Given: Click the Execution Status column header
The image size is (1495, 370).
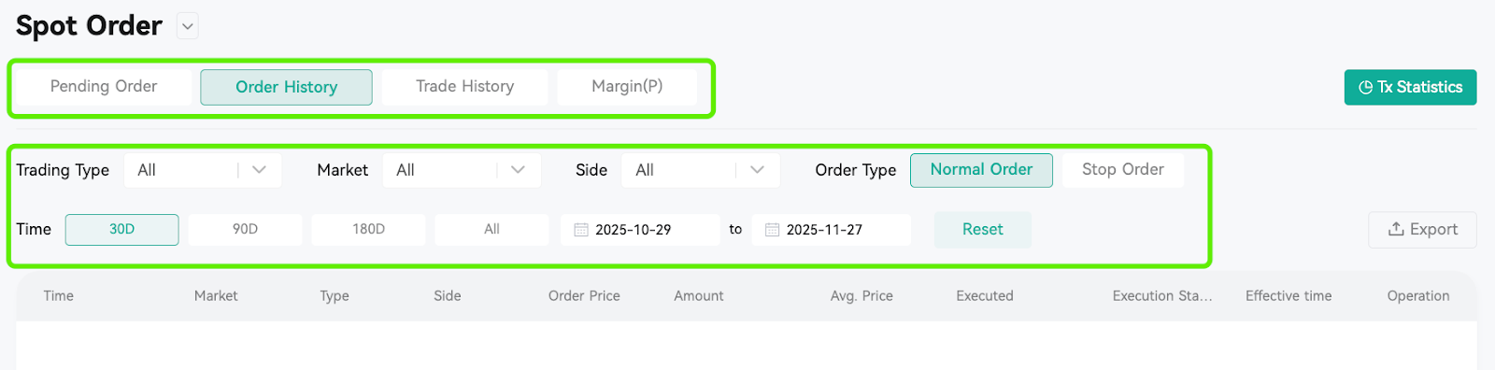Looking at the screenshot, I should (1162, 296).
